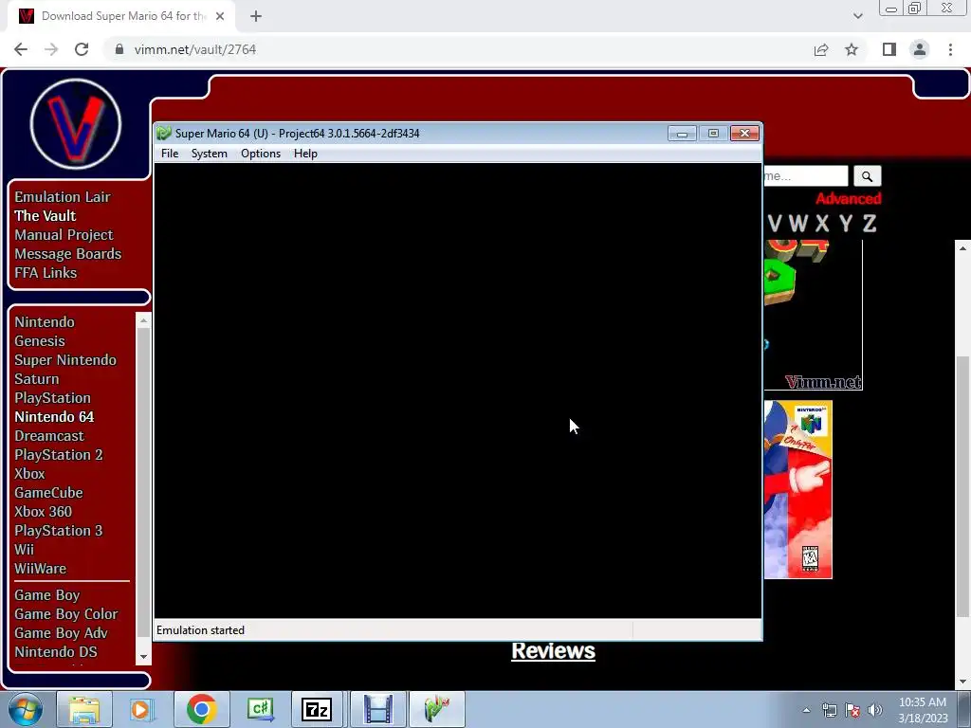The width and height of the screenshot is (971, 728).
Task: Show hidden system tray icons
Action: [x=806, y=710]
